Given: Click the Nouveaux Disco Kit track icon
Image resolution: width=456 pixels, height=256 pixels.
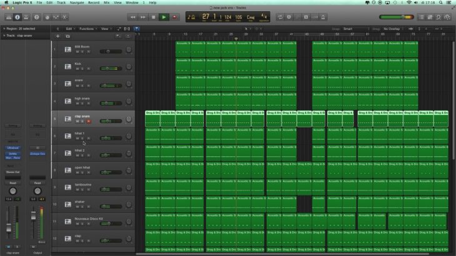Looking at the screenshot, I should pyautogui.click(x=67, y=222).
